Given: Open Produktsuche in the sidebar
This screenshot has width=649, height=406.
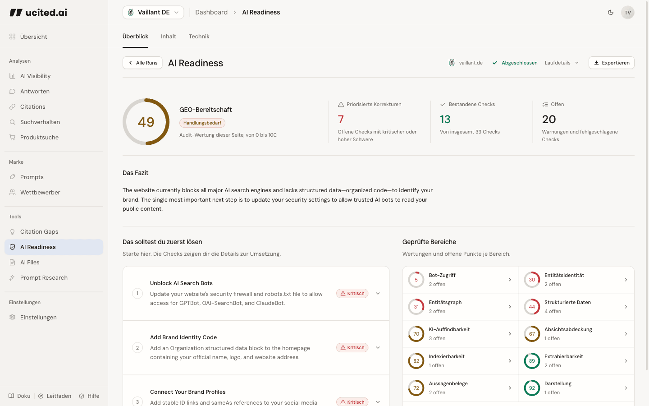Looking at the screenshot, I should click(54, 138).
